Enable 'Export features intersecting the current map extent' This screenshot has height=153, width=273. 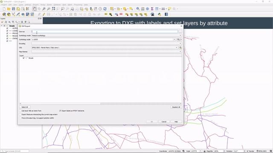click(20, 114)
